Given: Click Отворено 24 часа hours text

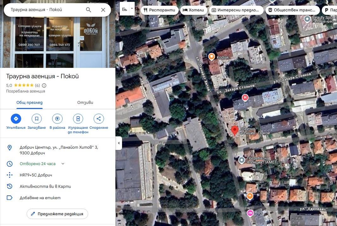Looking at the screenshot, I should pos(38,164).
